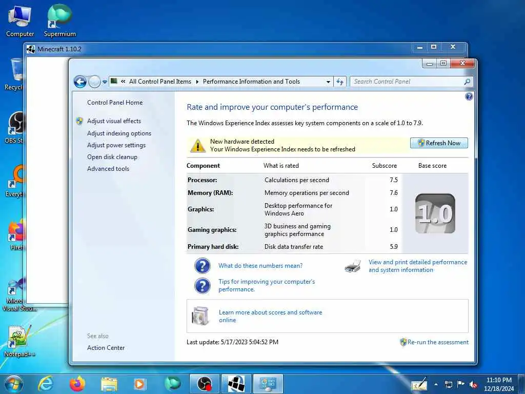Switch to the Minecraft taskbar button

point(236,384)
